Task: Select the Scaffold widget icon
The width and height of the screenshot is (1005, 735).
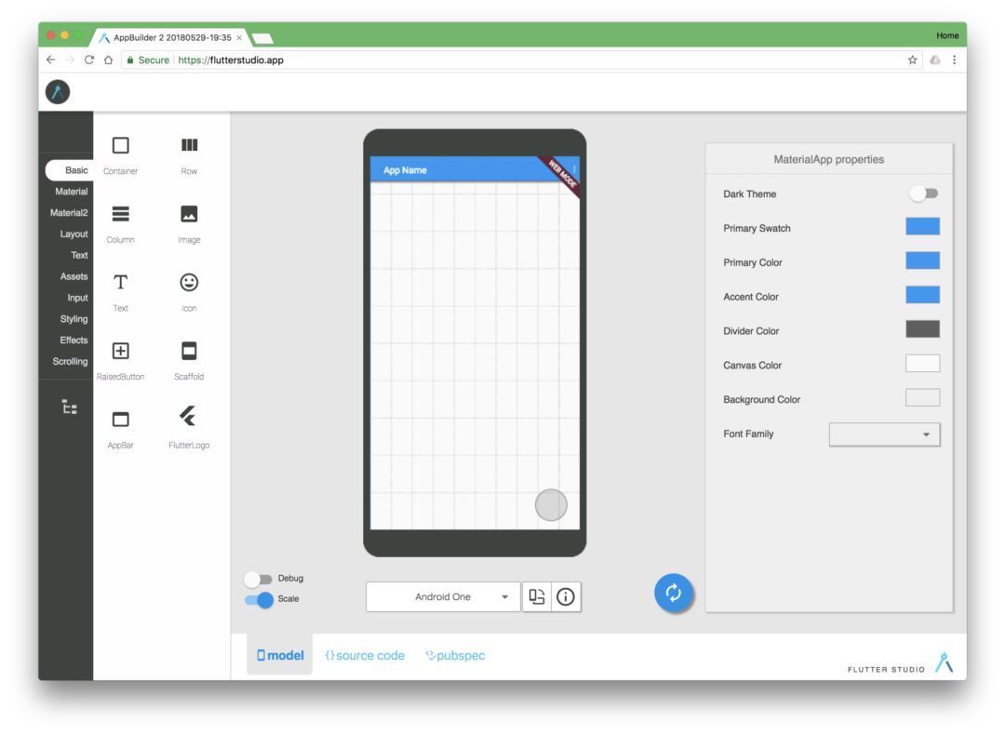Action: [189, 351]
